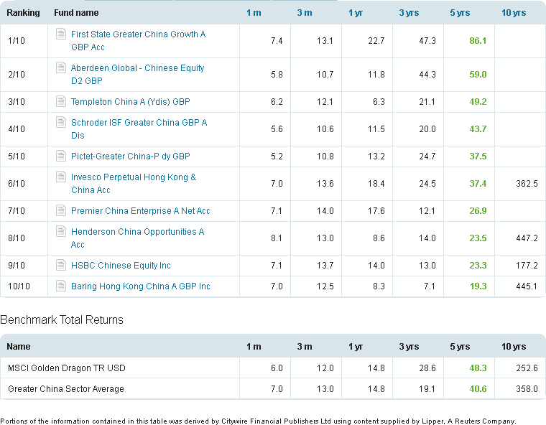This screenshot has width=546, height=425.
Task: Sort fund table by 3 m column header
Action: click(x=305, y=13)
